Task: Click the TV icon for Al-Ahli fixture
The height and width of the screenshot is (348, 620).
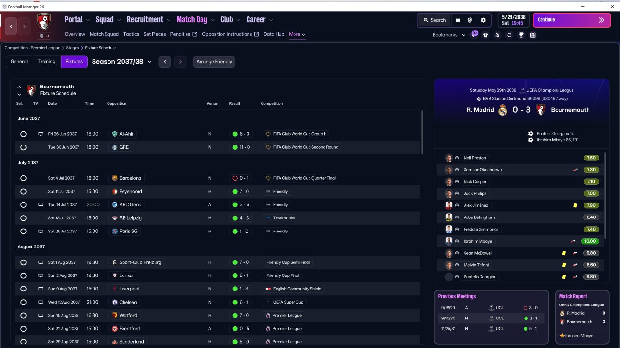Action: coord(41,134)
